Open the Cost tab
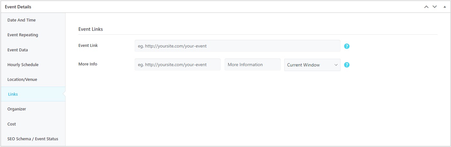Screen dimensions: 451x147 pos(33,124)
